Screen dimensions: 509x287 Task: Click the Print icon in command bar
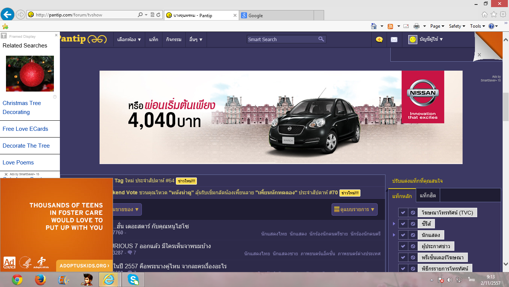(417, 26)
